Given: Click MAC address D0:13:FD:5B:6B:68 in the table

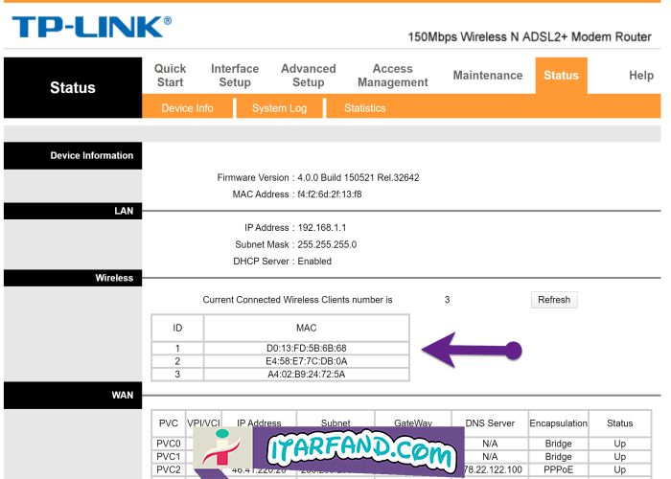Looking at the screenshot, I should (306, 348).
